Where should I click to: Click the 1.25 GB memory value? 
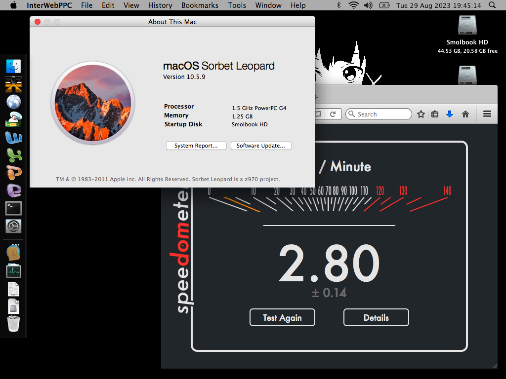coord(242,116)
